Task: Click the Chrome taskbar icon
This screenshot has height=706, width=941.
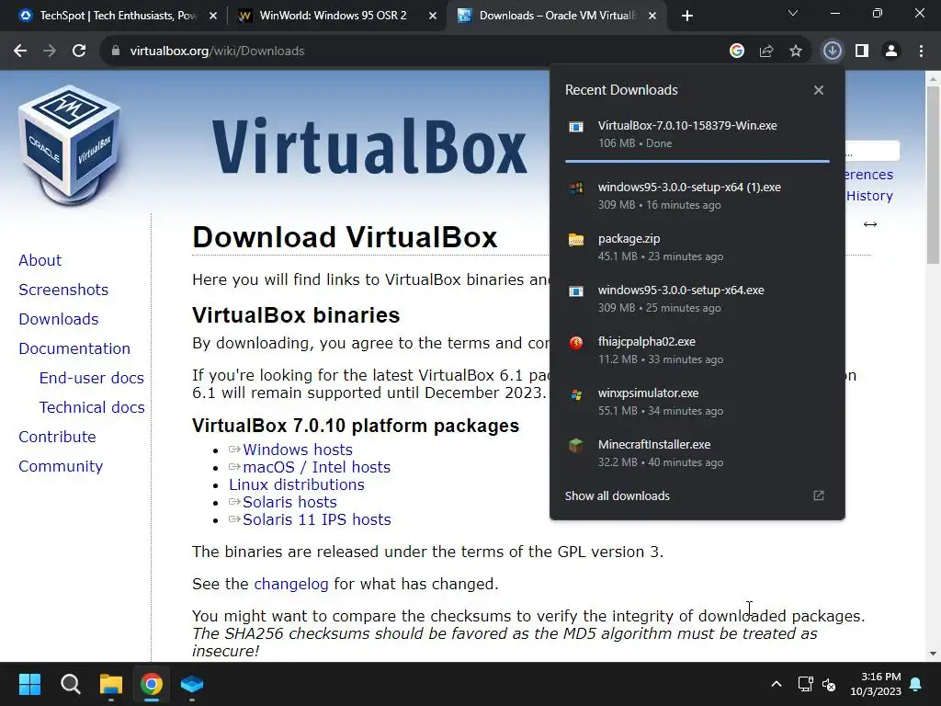Action: 152,684
